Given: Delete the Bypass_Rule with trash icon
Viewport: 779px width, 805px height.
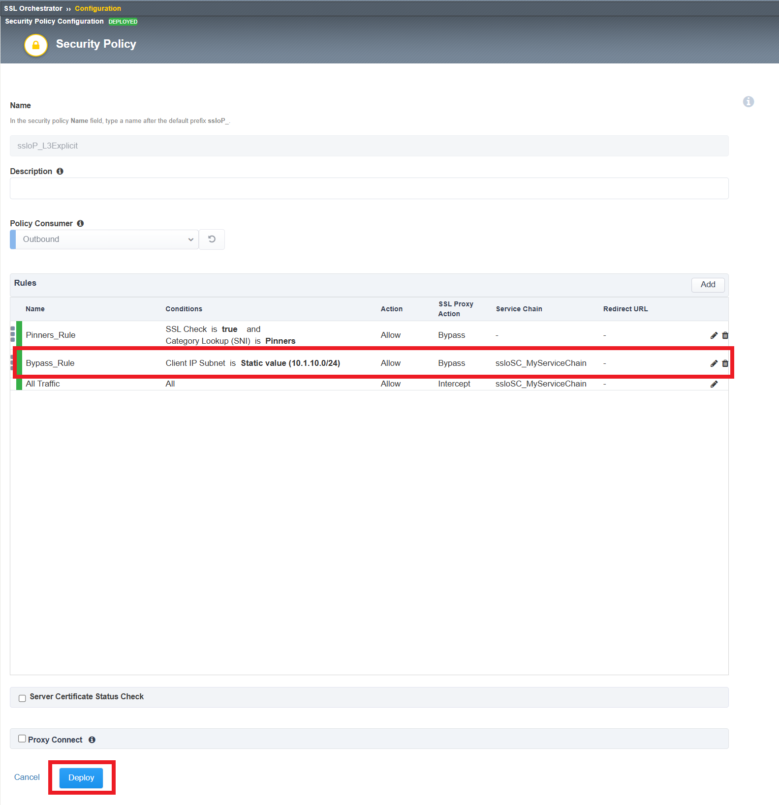Looking at the screenshot, I should pos(725,363).
